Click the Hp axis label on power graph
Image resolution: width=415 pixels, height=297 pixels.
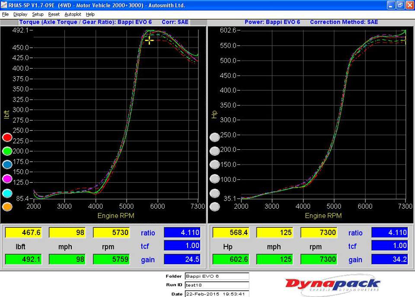coord(214,114)
